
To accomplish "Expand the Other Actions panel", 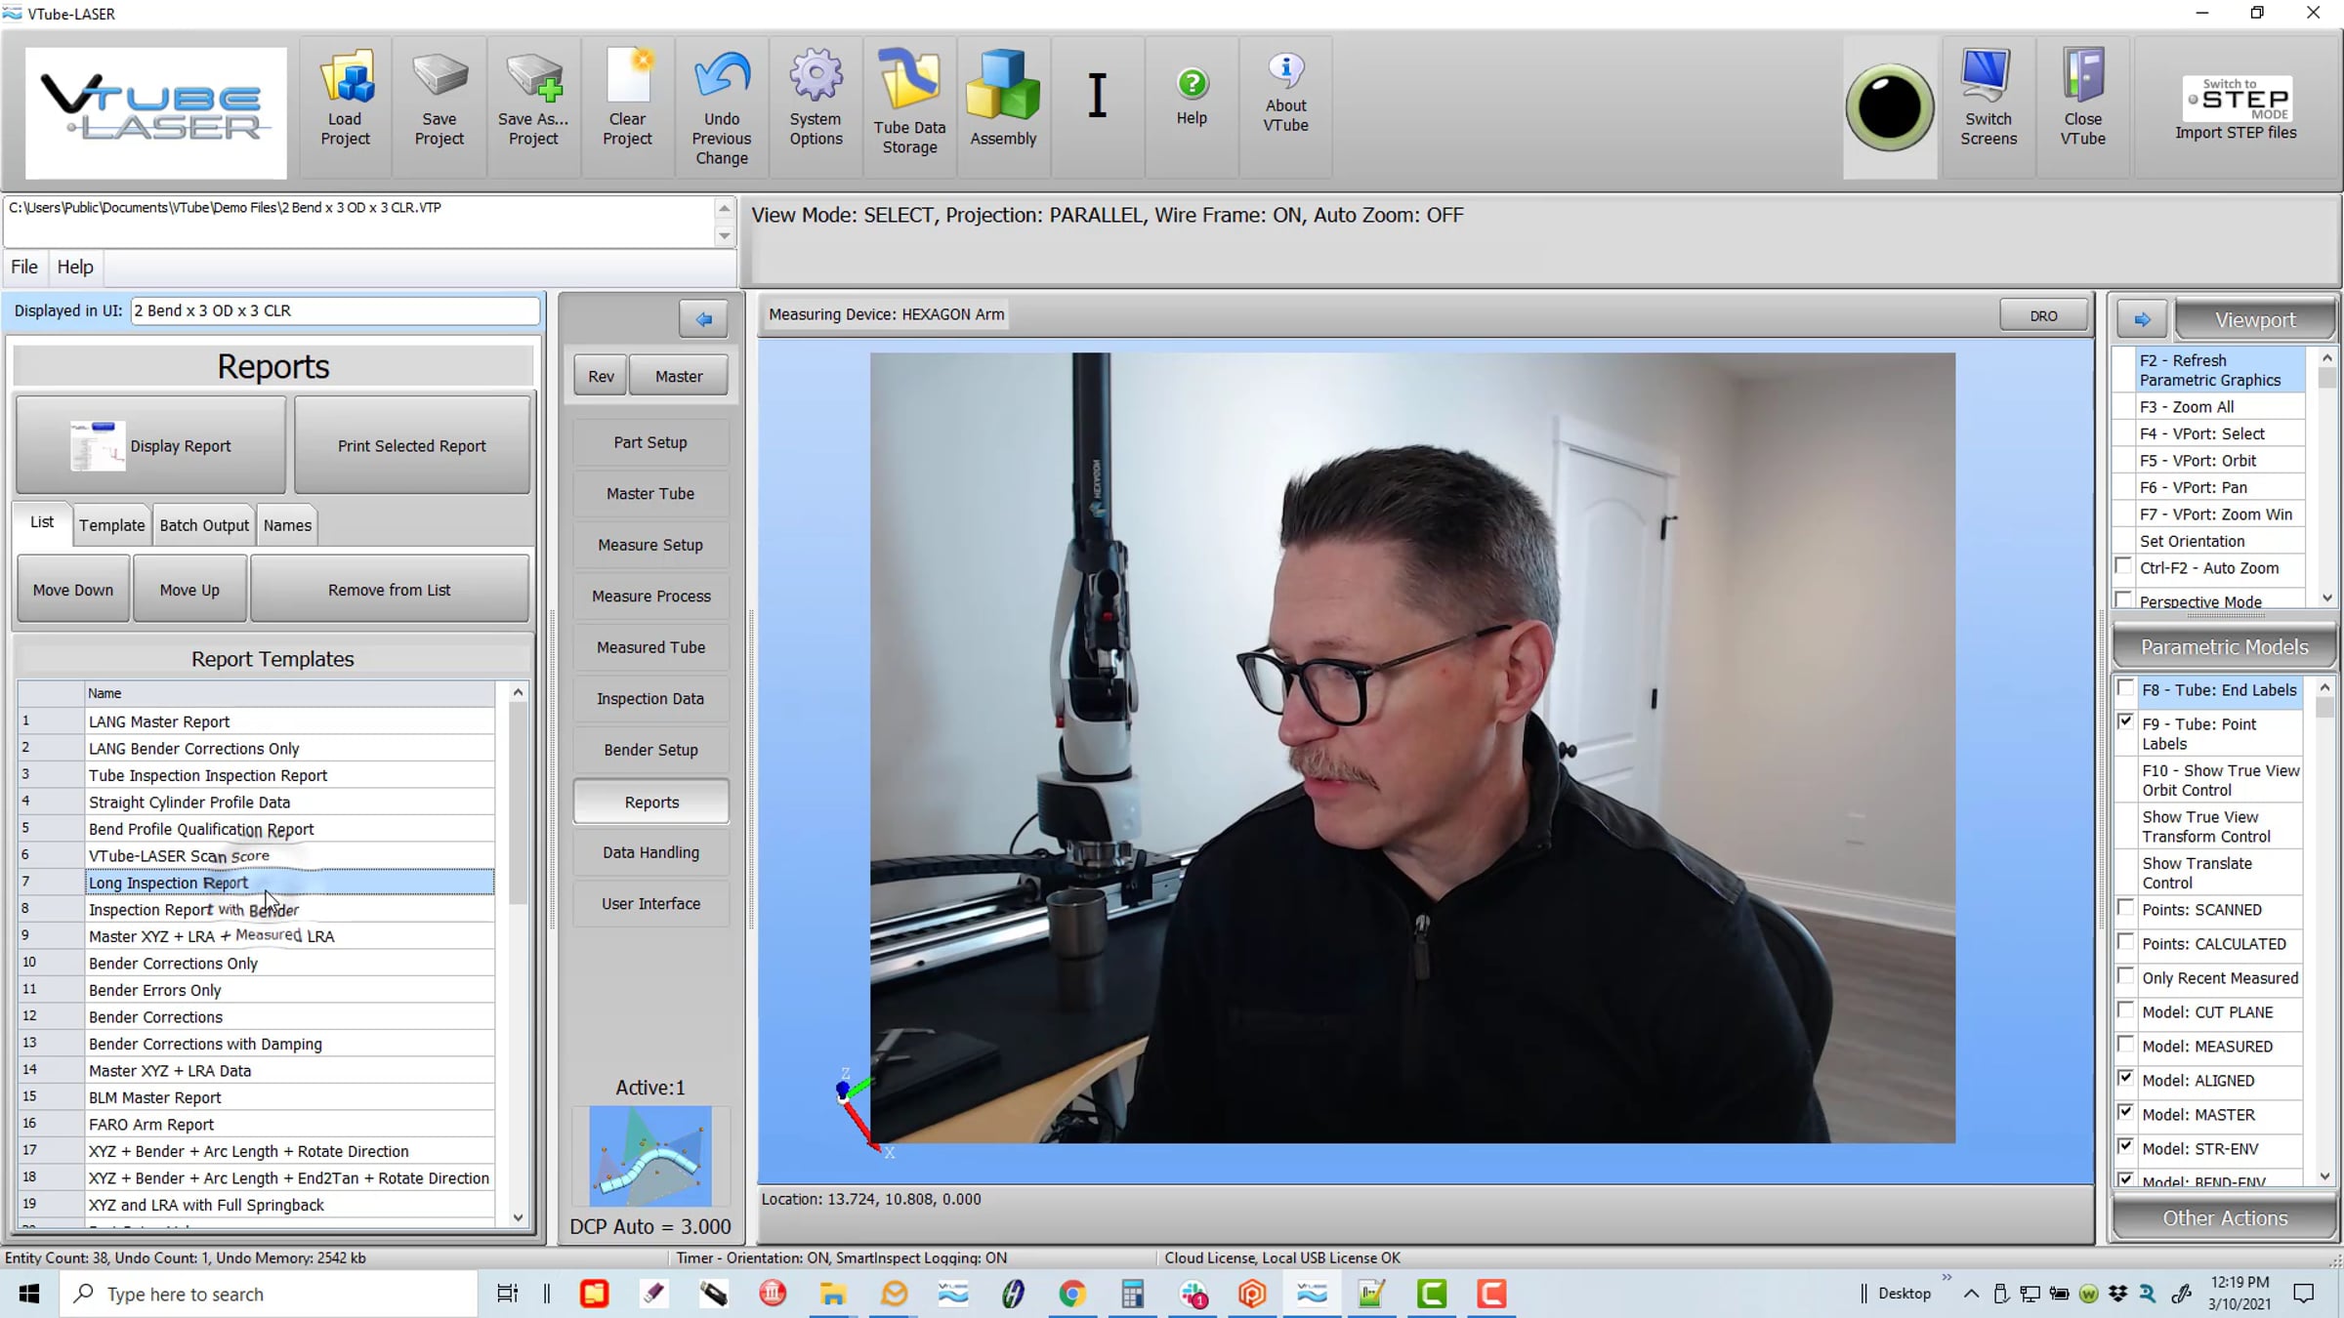I will click(x=2224, y=1218).
